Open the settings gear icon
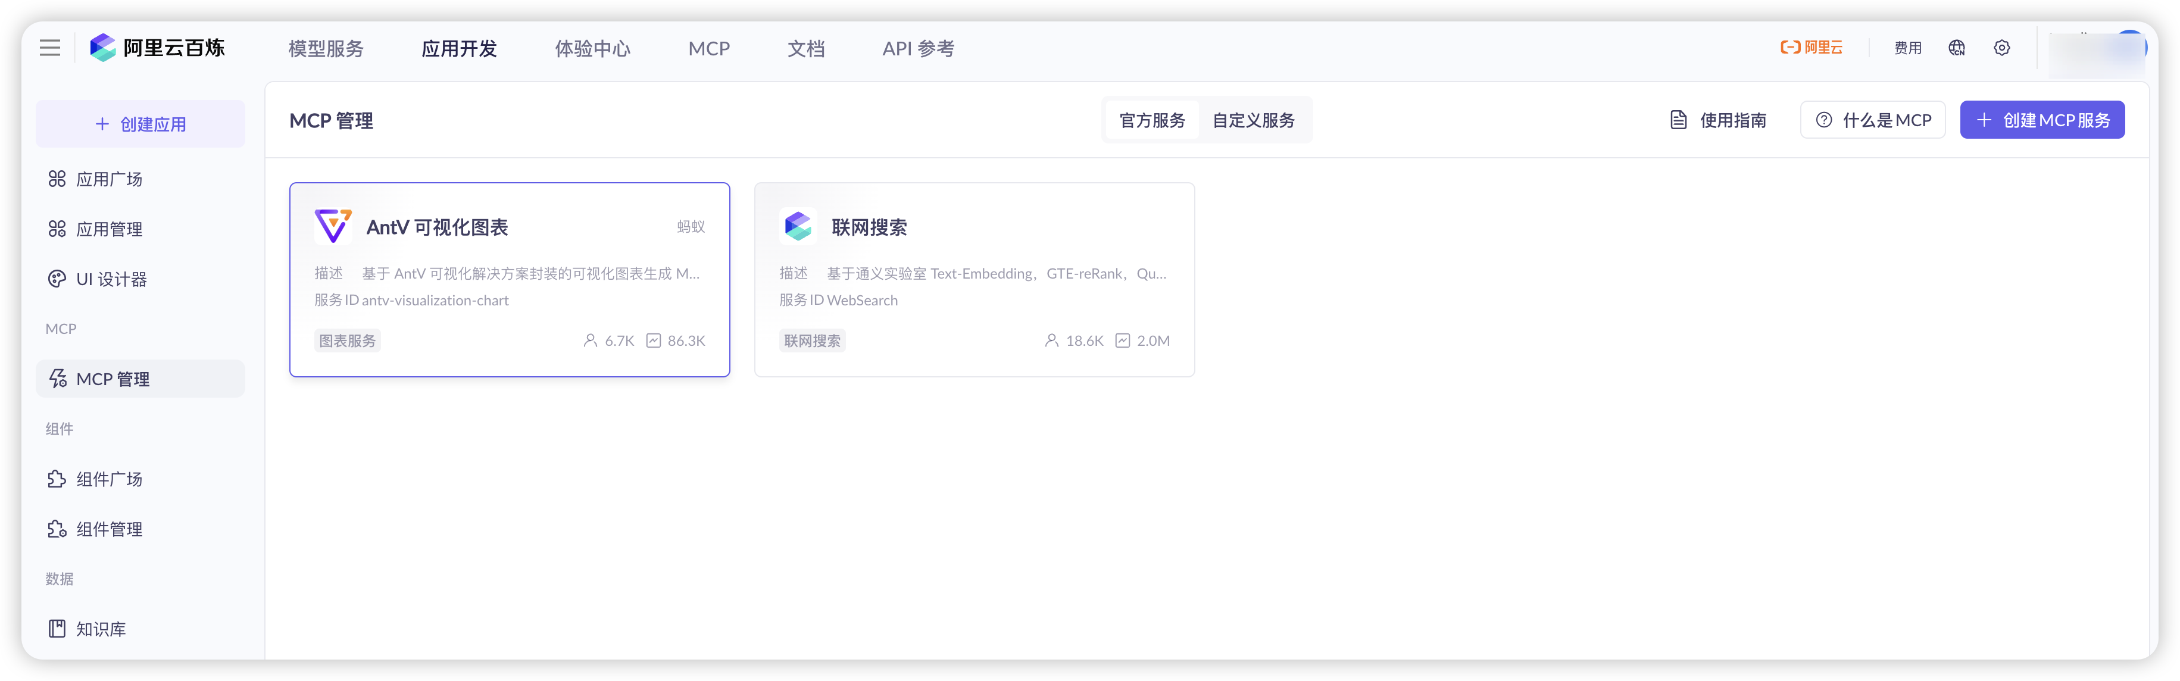This screenshot has width=2180, height=681. [2001, 48]
